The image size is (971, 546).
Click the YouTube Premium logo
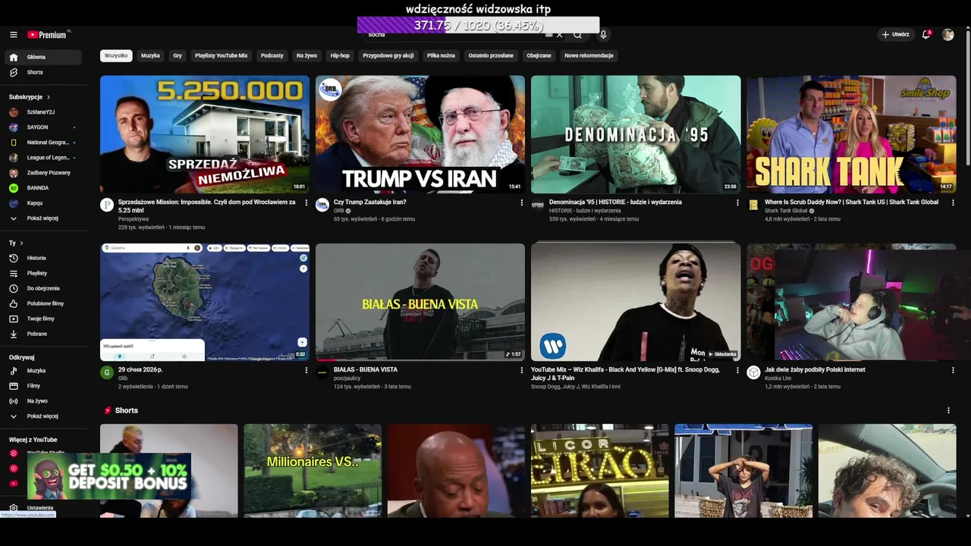(47, 35)
